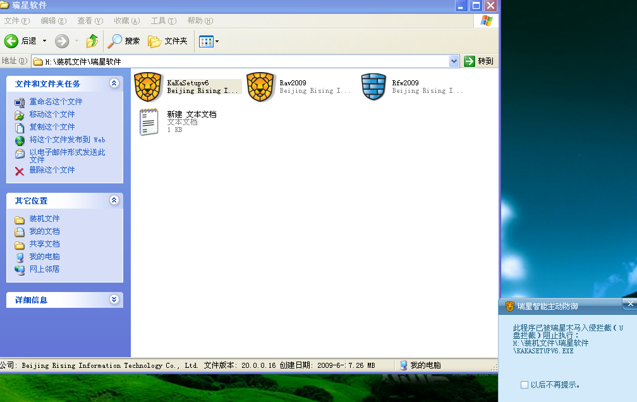Image resolution: width=637 pixels, height=402 pixels.
Task: Click the 重命名这个文件 link
Action: (56, 102)
